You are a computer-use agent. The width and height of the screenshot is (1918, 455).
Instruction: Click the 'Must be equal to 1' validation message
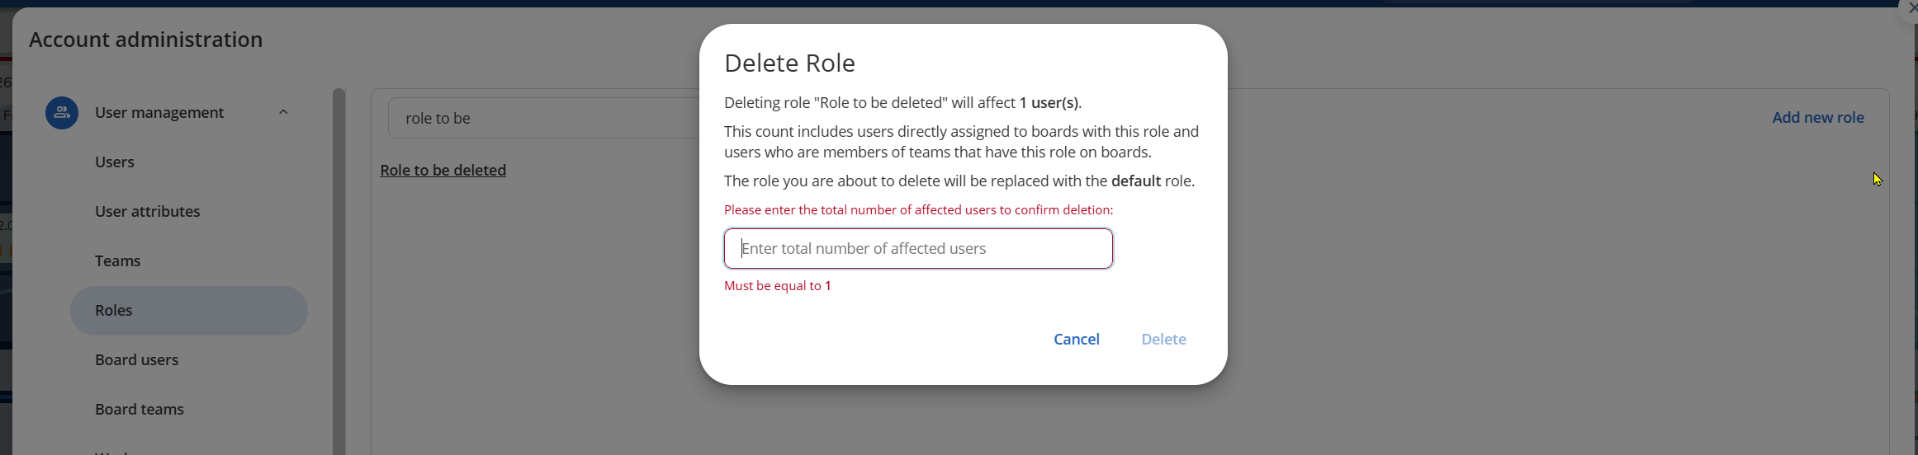(778, 286)
